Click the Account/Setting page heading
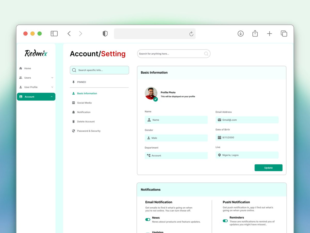This screenshot has width=310, height=233. click(x=98, y=54)
